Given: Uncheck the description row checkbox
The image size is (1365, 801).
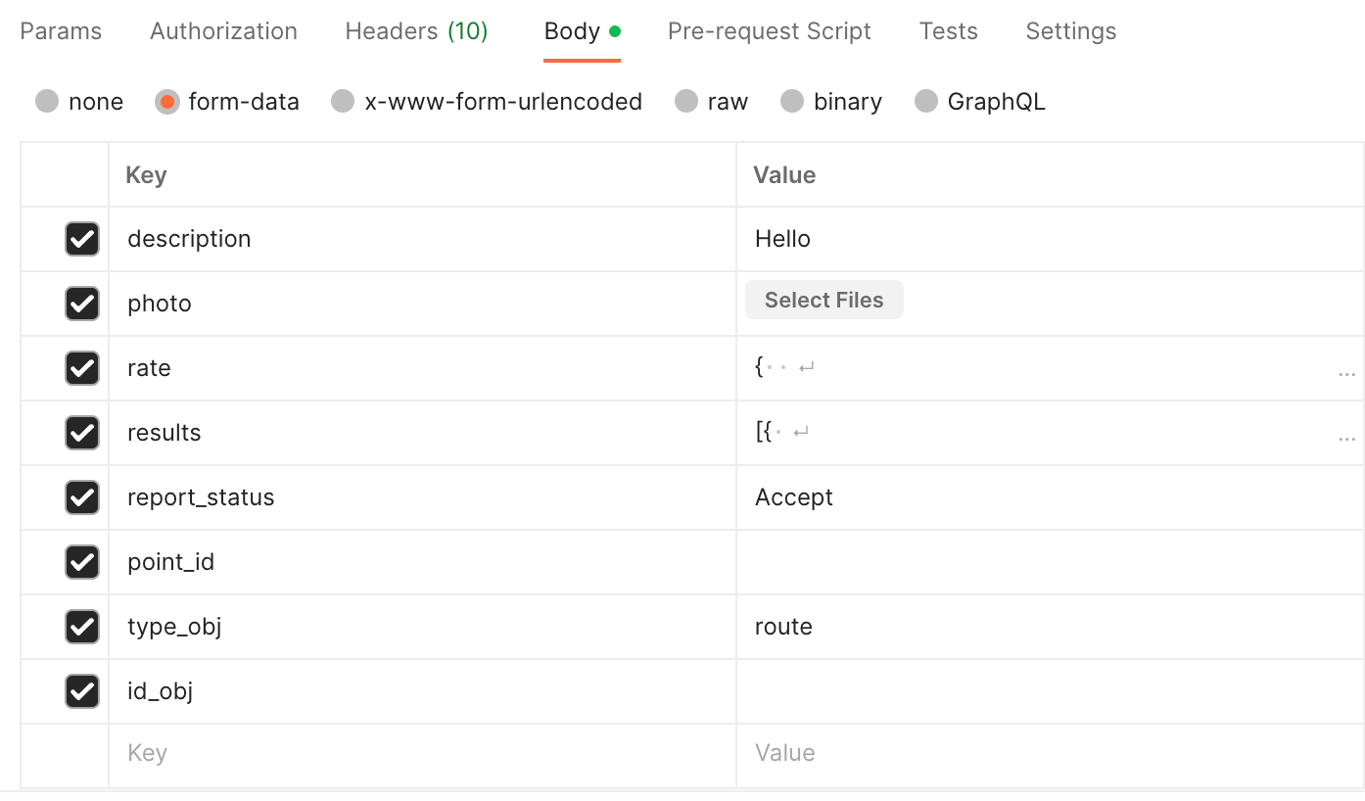Looking at the screenshot, I should 82,239.
